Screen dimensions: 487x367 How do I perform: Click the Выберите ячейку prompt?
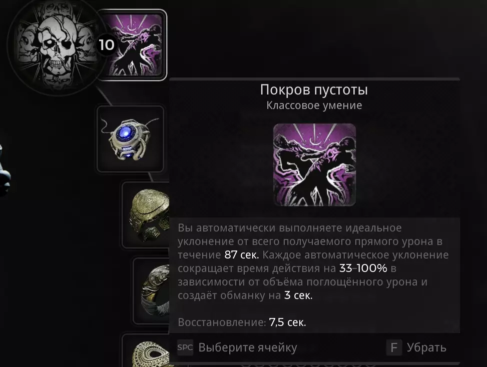tap(248, 347)
